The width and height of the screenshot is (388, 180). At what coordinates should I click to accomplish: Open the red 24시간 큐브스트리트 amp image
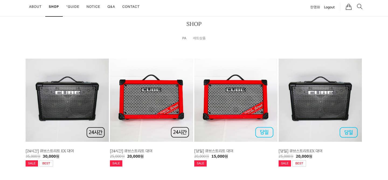[x=151, y=100]
